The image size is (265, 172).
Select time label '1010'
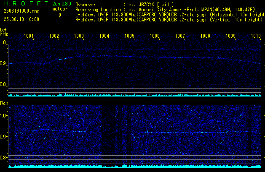(256, 36)
